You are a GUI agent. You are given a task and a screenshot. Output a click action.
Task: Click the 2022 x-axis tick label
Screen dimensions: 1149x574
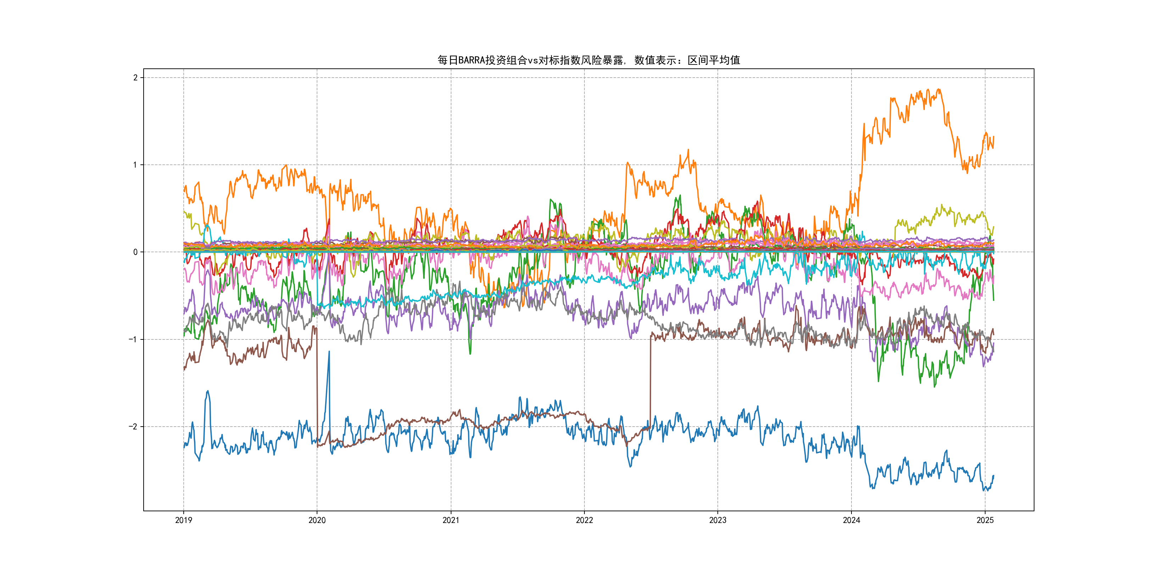tap(584, 520)
